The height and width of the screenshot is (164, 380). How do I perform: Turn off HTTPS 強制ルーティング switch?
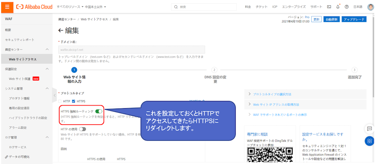click(x=99, y=112)
